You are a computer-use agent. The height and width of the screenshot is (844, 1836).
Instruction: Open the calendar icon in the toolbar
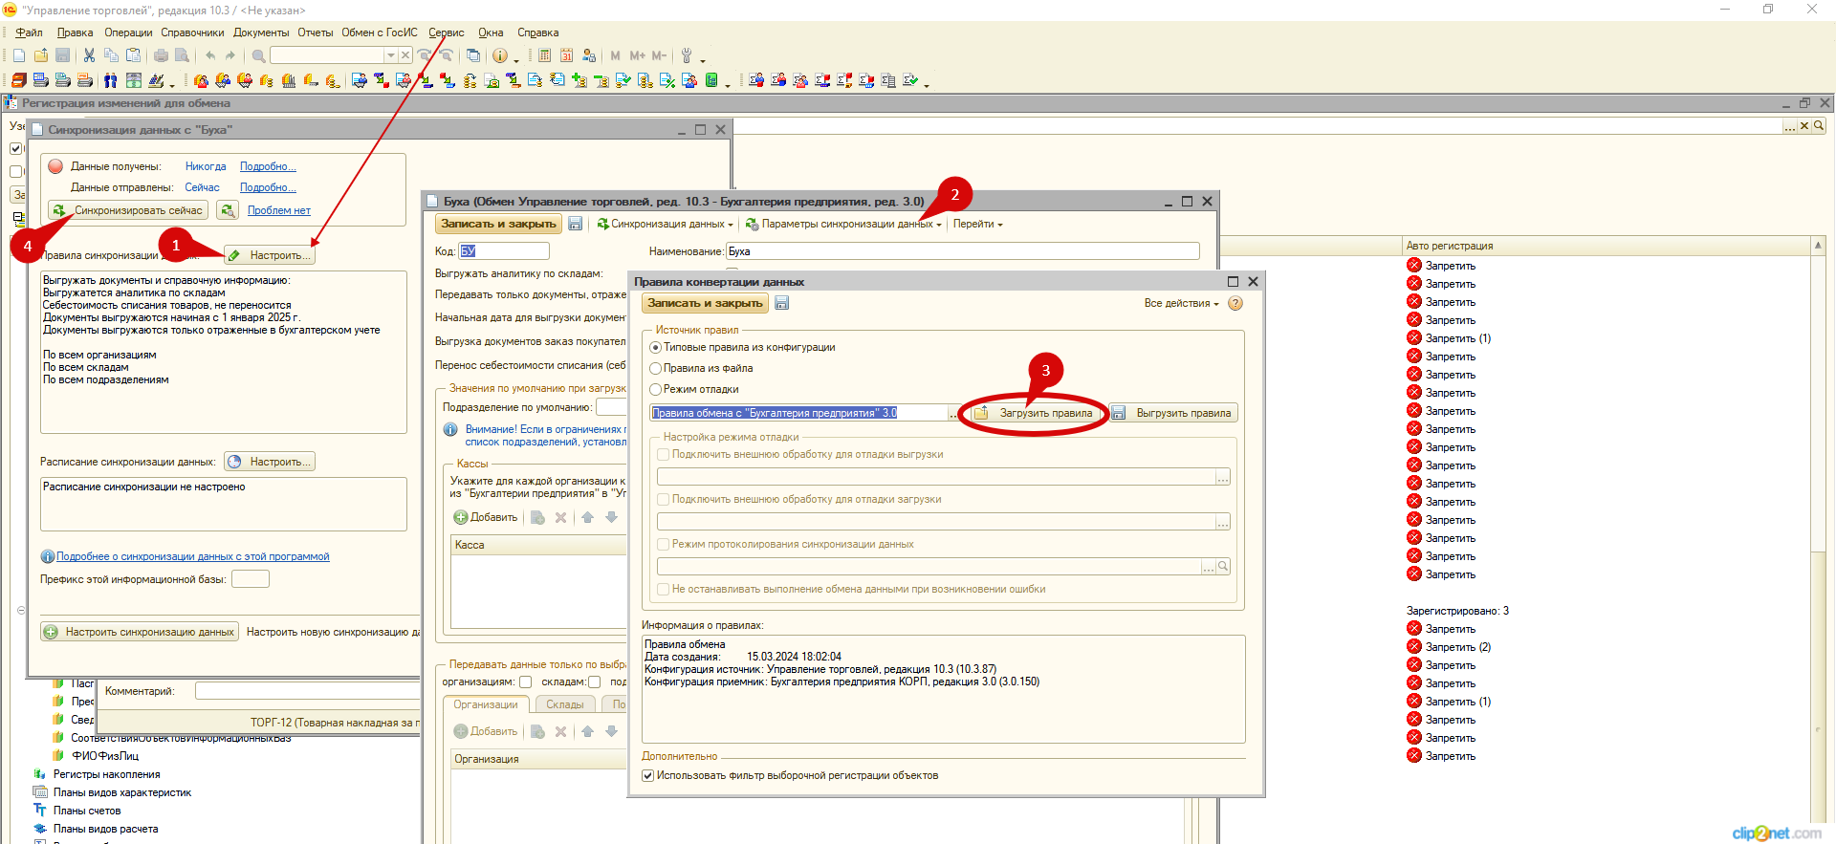(567, 55)
